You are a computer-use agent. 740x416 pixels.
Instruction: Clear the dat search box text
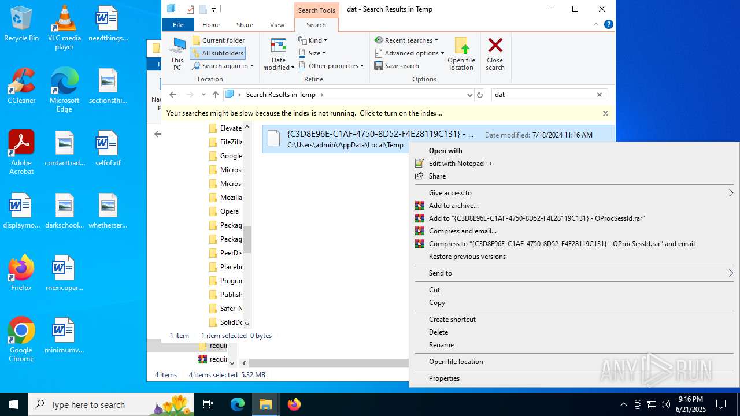600,95
